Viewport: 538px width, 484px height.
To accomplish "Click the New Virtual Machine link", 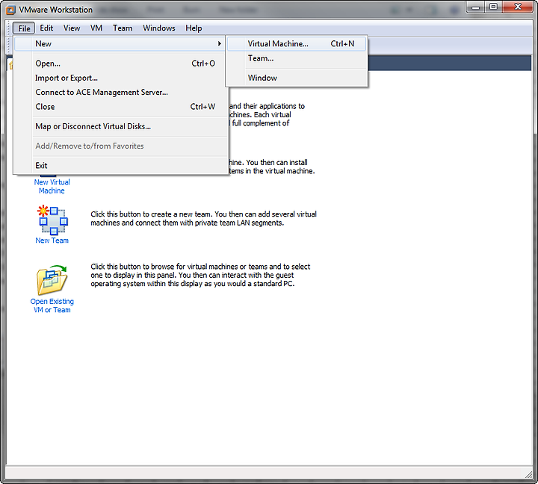I will coord(52,186).
